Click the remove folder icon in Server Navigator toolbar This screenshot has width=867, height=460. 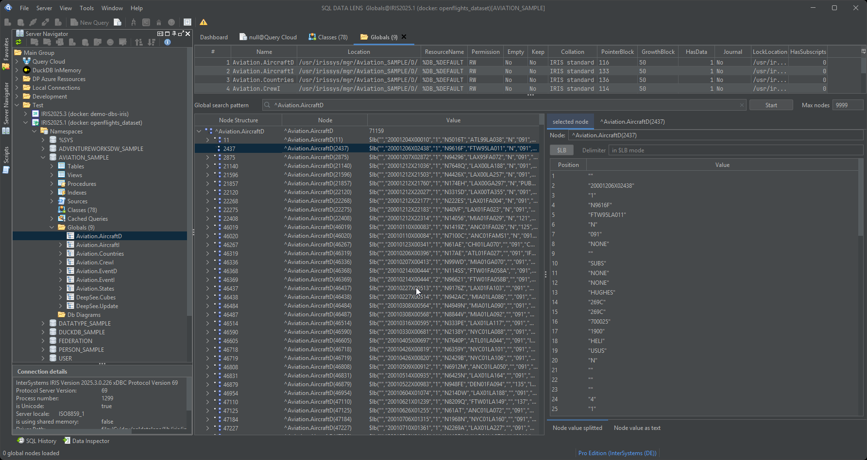[47, 42]
